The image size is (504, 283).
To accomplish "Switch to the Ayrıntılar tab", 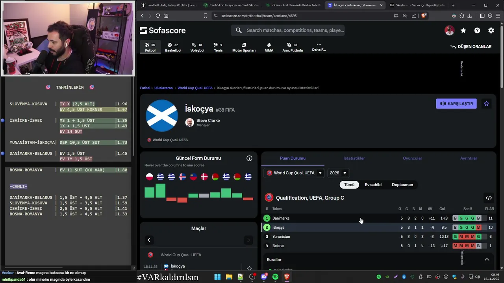I will coord(469,158).
